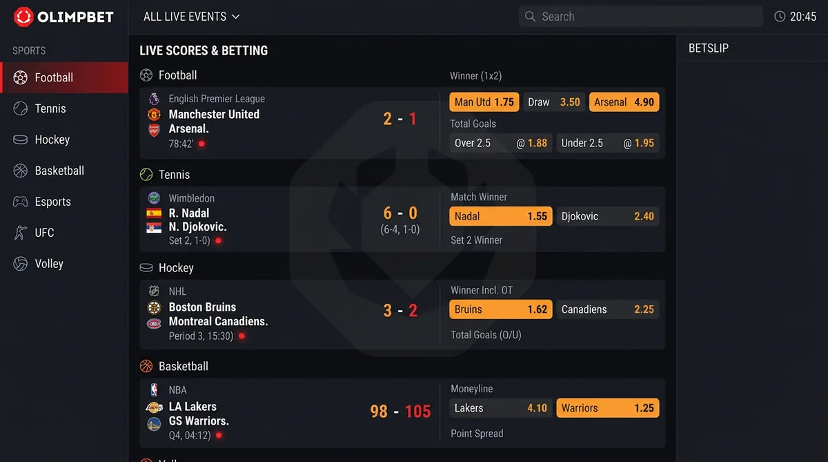This screenshot has height=462, width=828.
Task: Select Tennis in the sports sidebar
Action: coord(50,108)
